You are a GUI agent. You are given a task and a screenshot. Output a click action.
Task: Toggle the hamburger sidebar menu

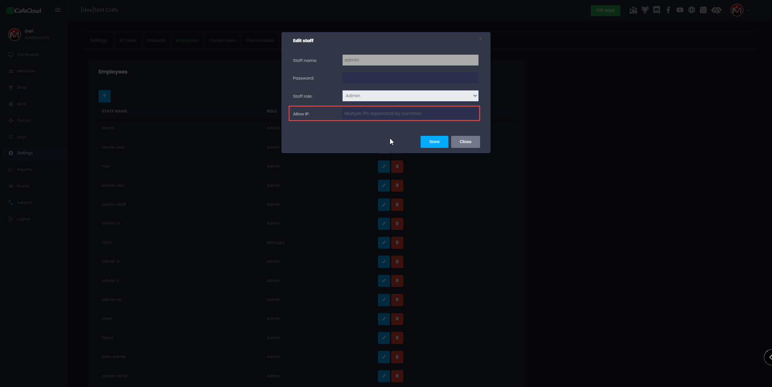[x=58, y=10]
